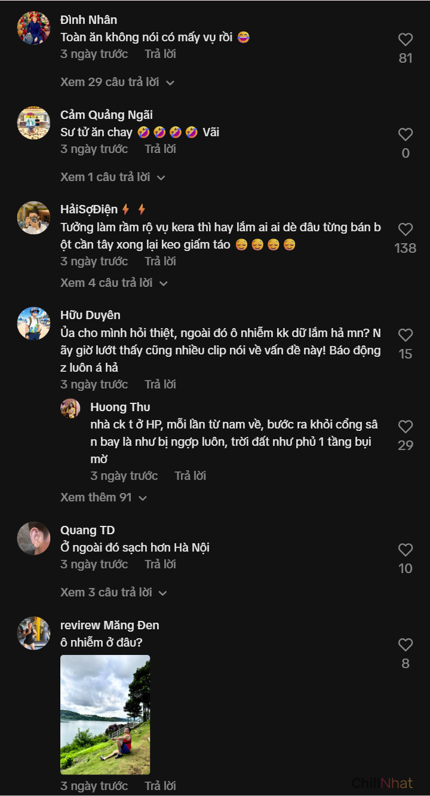Like Quang TD's comment
The width and height of the screenshot is (430, 796).
tap(406, 550)
